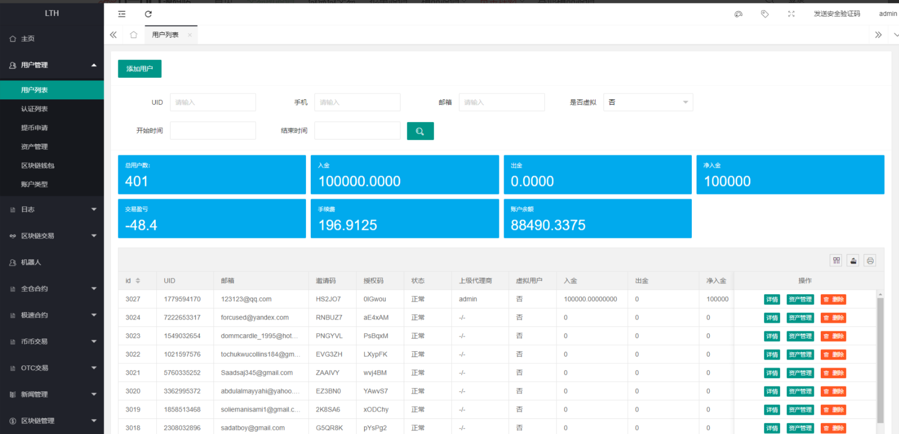Enter fullscreen using the expand icon
The height and width of the screenshot is (434, 899).
click(791, 14)
